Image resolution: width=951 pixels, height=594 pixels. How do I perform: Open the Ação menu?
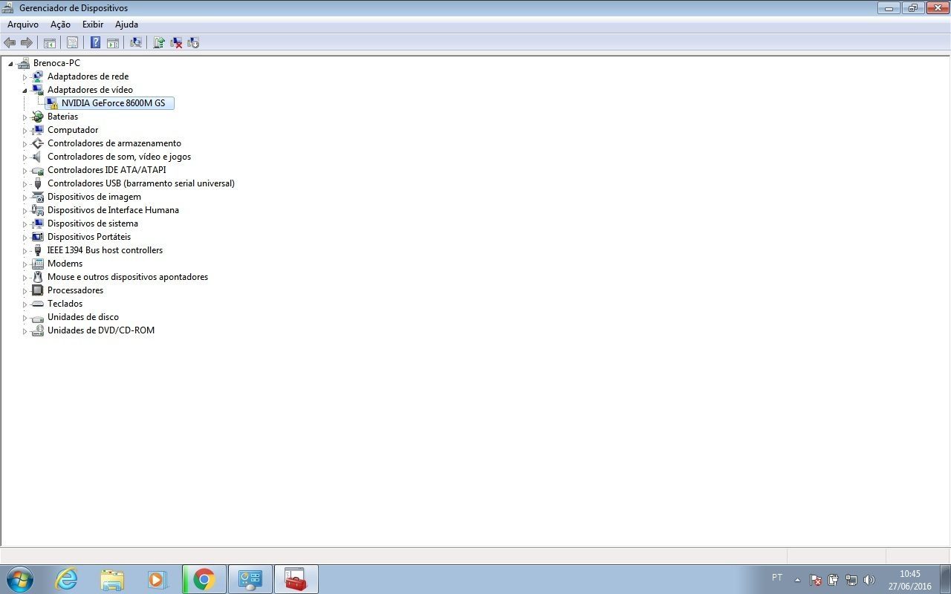tap(60, 25)
